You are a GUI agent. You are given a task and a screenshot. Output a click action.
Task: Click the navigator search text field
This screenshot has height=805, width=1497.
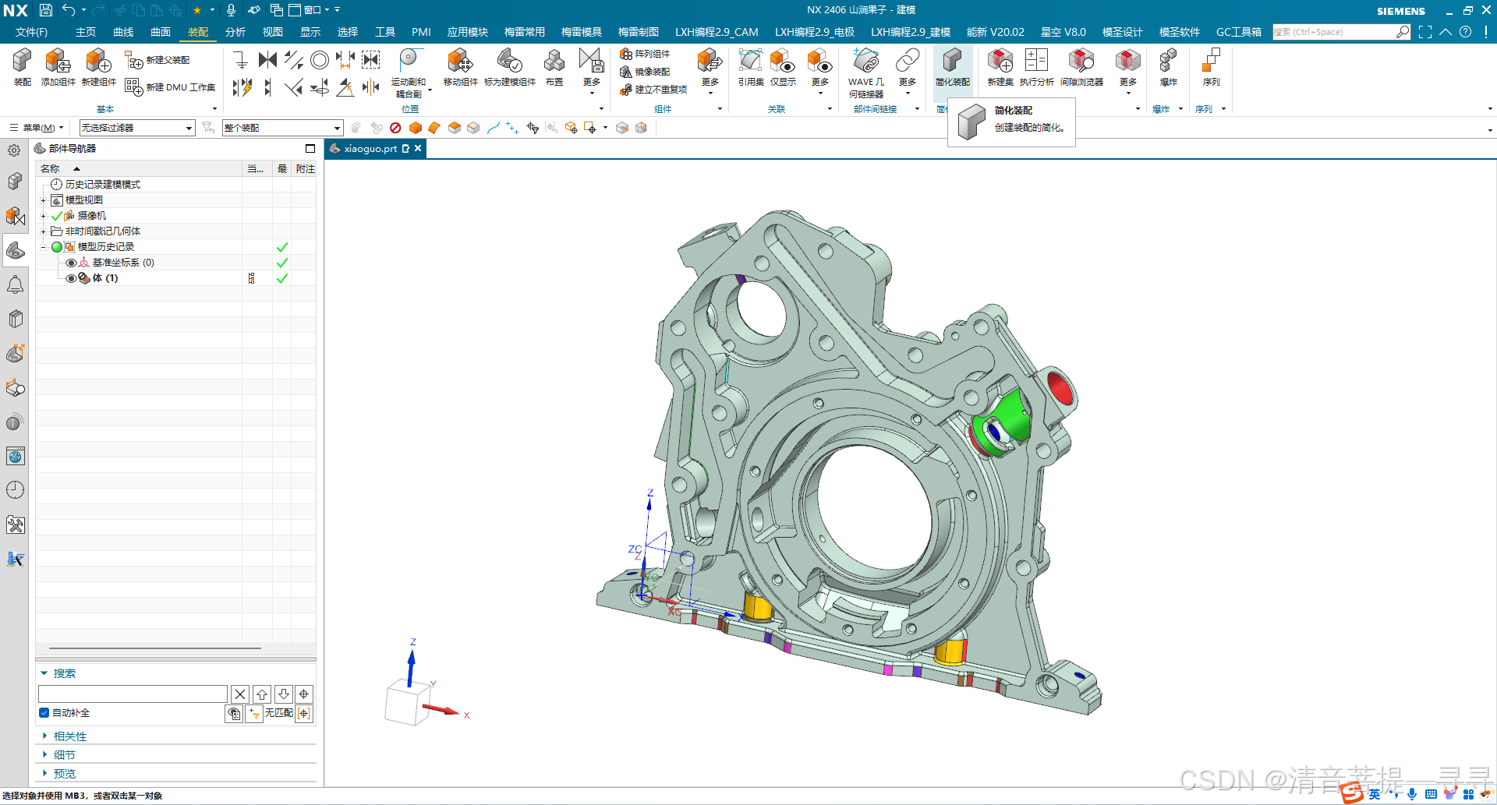pyautogui.click(x=133, y=694)
